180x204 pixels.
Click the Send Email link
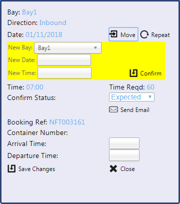135,110
